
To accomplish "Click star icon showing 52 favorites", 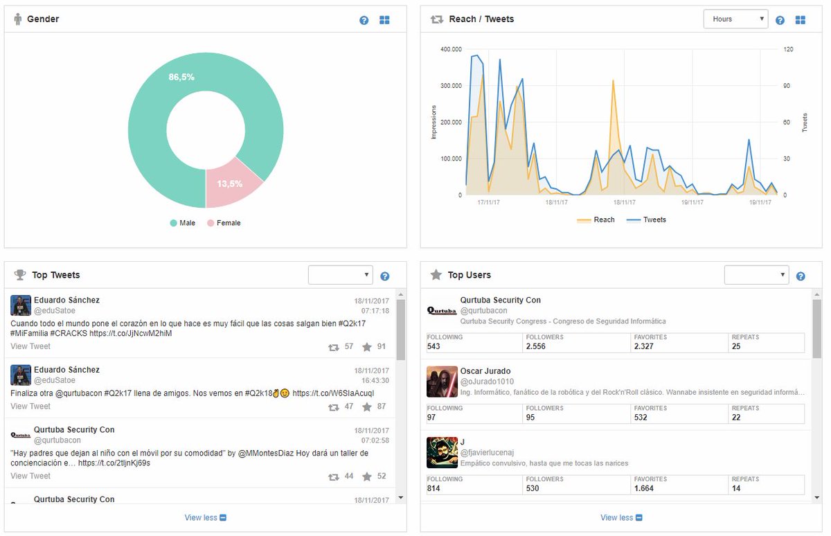I will tap(367, 476).
